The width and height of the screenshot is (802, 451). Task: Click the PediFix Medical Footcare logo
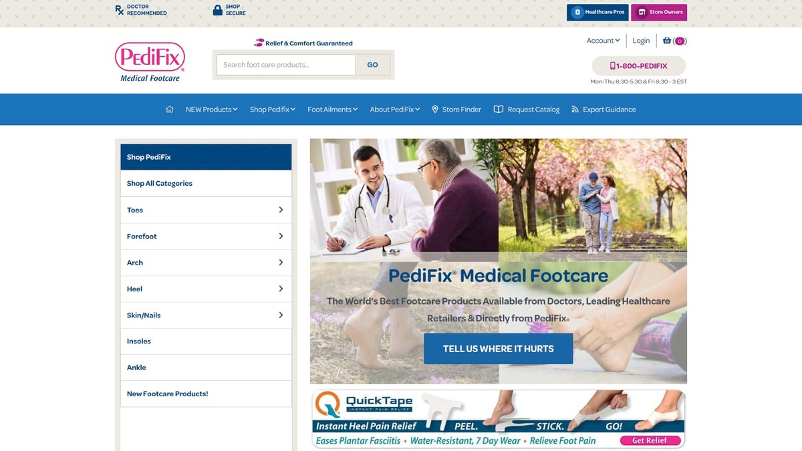tap(150, 62)
